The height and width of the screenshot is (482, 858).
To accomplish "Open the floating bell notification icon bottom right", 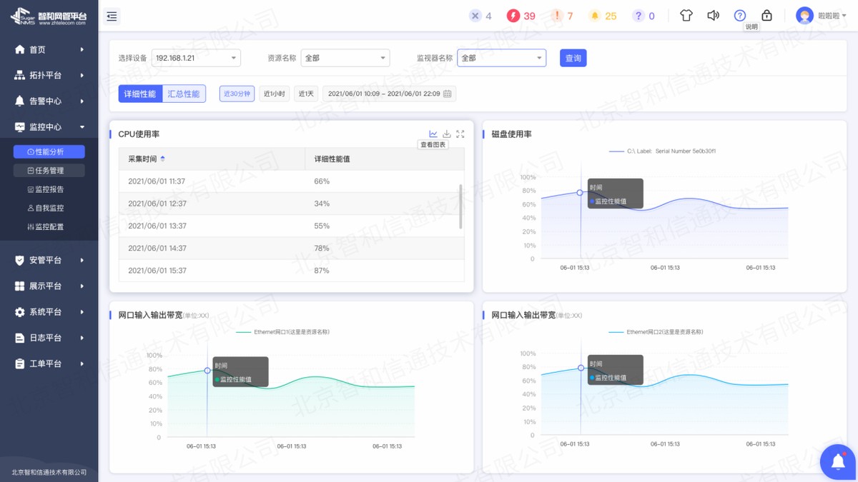I will click(837, 462).
